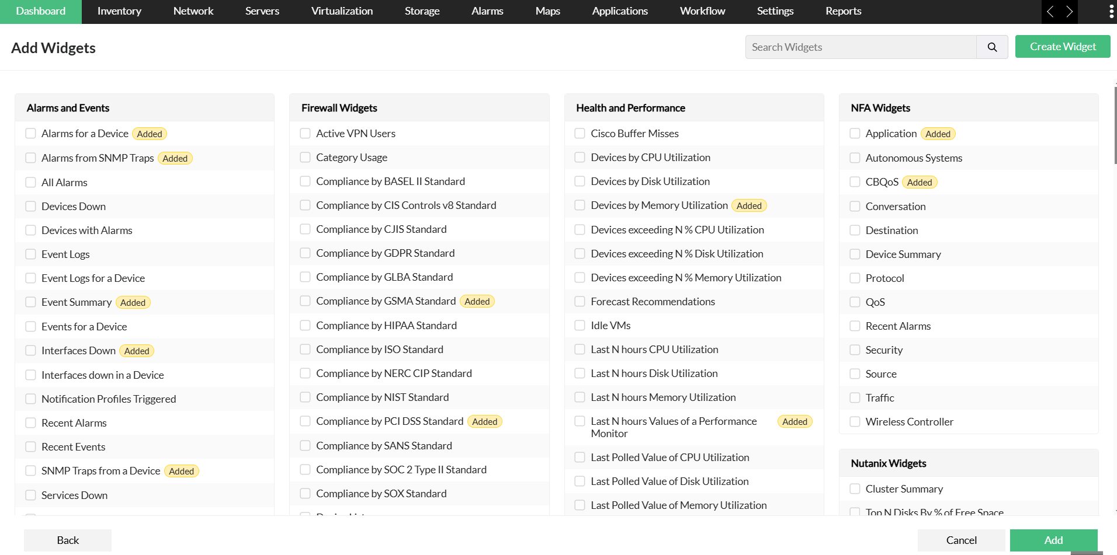Screen dimensions: 1117x555
Task: Enable the Cisco Buffer Misses widget
Action: click(580, 134)
